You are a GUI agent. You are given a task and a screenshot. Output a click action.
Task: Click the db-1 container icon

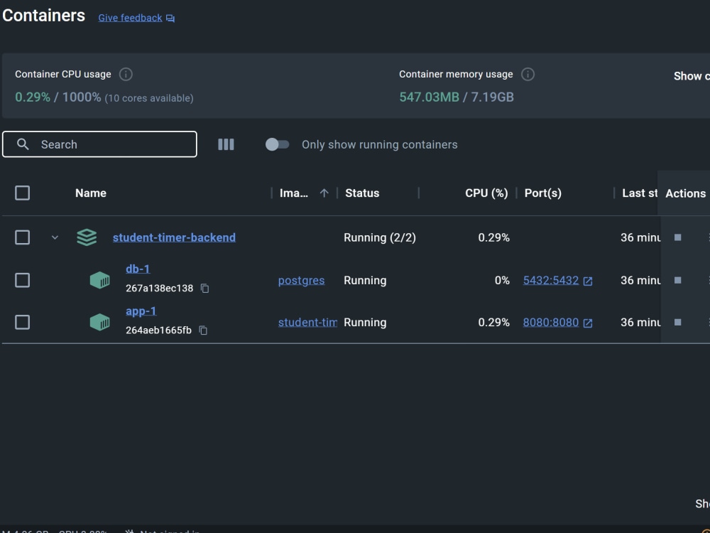[x=99, y=280]
